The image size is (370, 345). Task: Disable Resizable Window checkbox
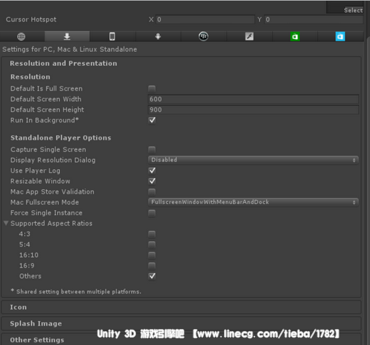pos(152,181)
